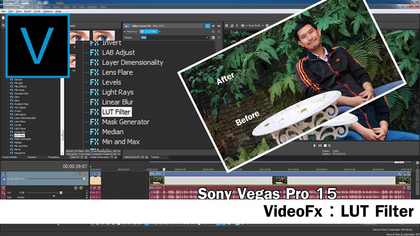The width and height of the screenshot is (420, 236).
Task: Open the Options menu
Action: point(48,11)
